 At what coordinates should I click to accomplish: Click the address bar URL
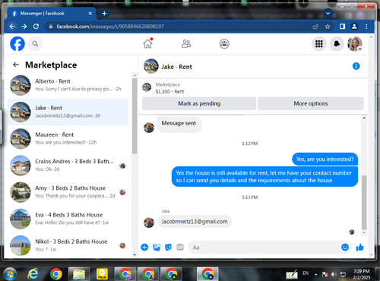click(110, 27)
